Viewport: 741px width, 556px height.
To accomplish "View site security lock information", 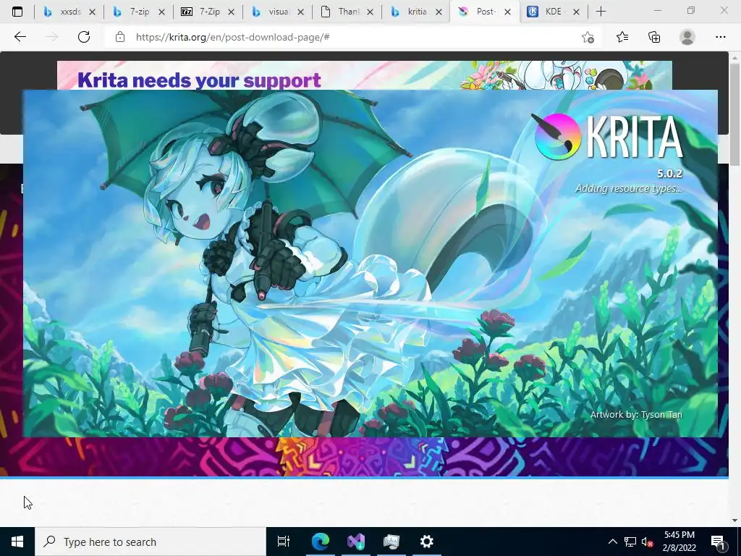I will point(120,37).
